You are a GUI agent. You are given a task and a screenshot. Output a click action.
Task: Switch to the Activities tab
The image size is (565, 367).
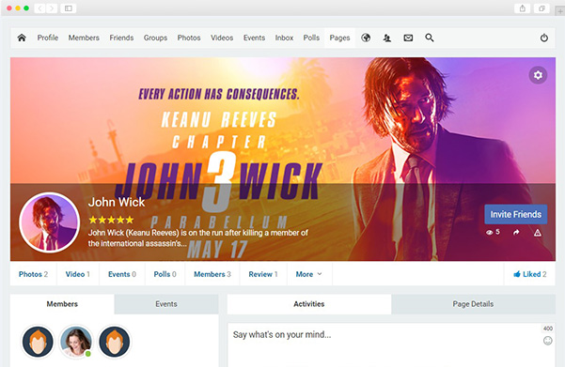click(308, 304)
